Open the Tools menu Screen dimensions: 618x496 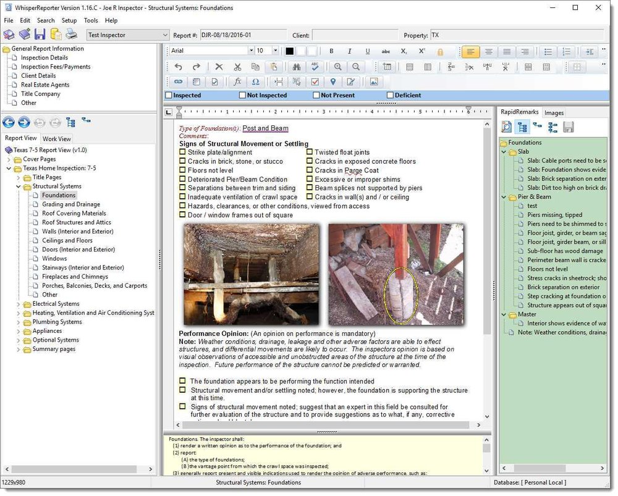point(91,20)
